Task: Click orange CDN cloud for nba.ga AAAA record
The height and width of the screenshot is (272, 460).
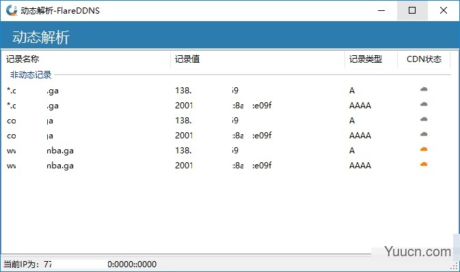Action: [424, 164]
